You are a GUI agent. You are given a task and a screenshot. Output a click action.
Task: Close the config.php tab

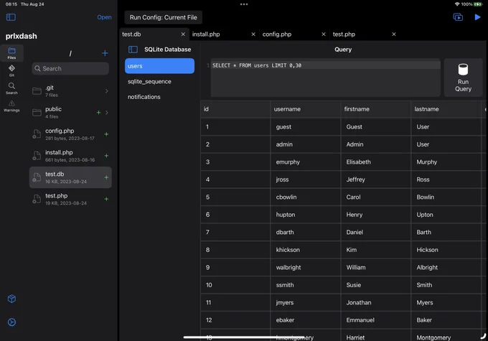324,34
